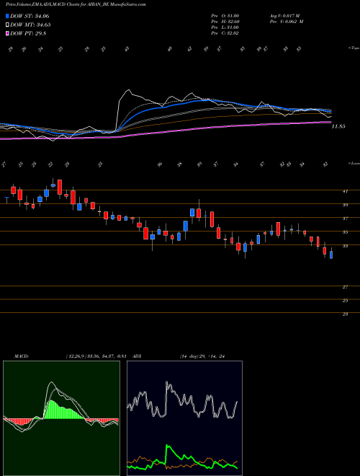Click the white DOW MT legend swatch
360x476 pixels.
pyautogui.click(x=7, y=25)
